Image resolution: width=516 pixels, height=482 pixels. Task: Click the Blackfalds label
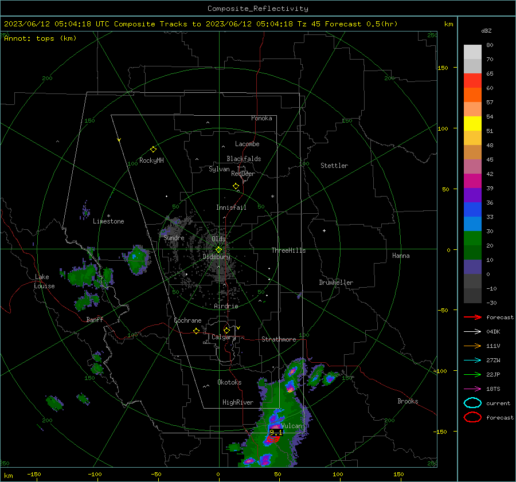244,159
